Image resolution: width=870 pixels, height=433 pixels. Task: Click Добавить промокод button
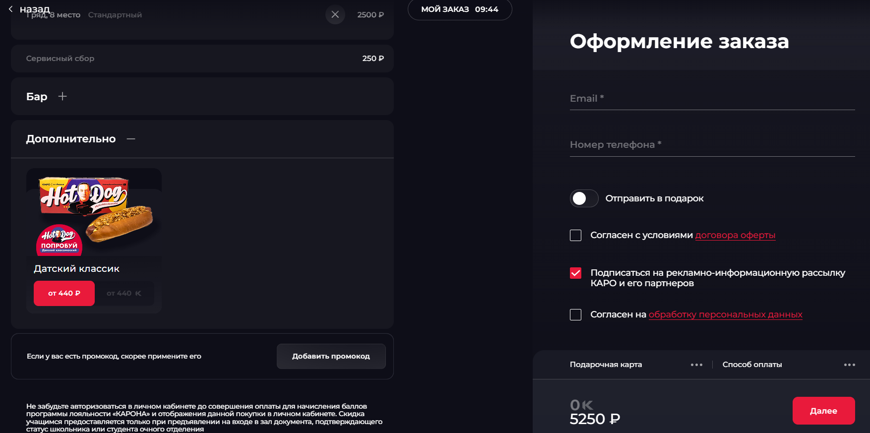tap(331, 356)
